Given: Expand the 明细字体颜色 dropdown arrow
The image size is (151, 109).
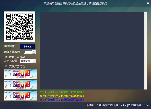Looking at the screenshot, I should (34, 52).
